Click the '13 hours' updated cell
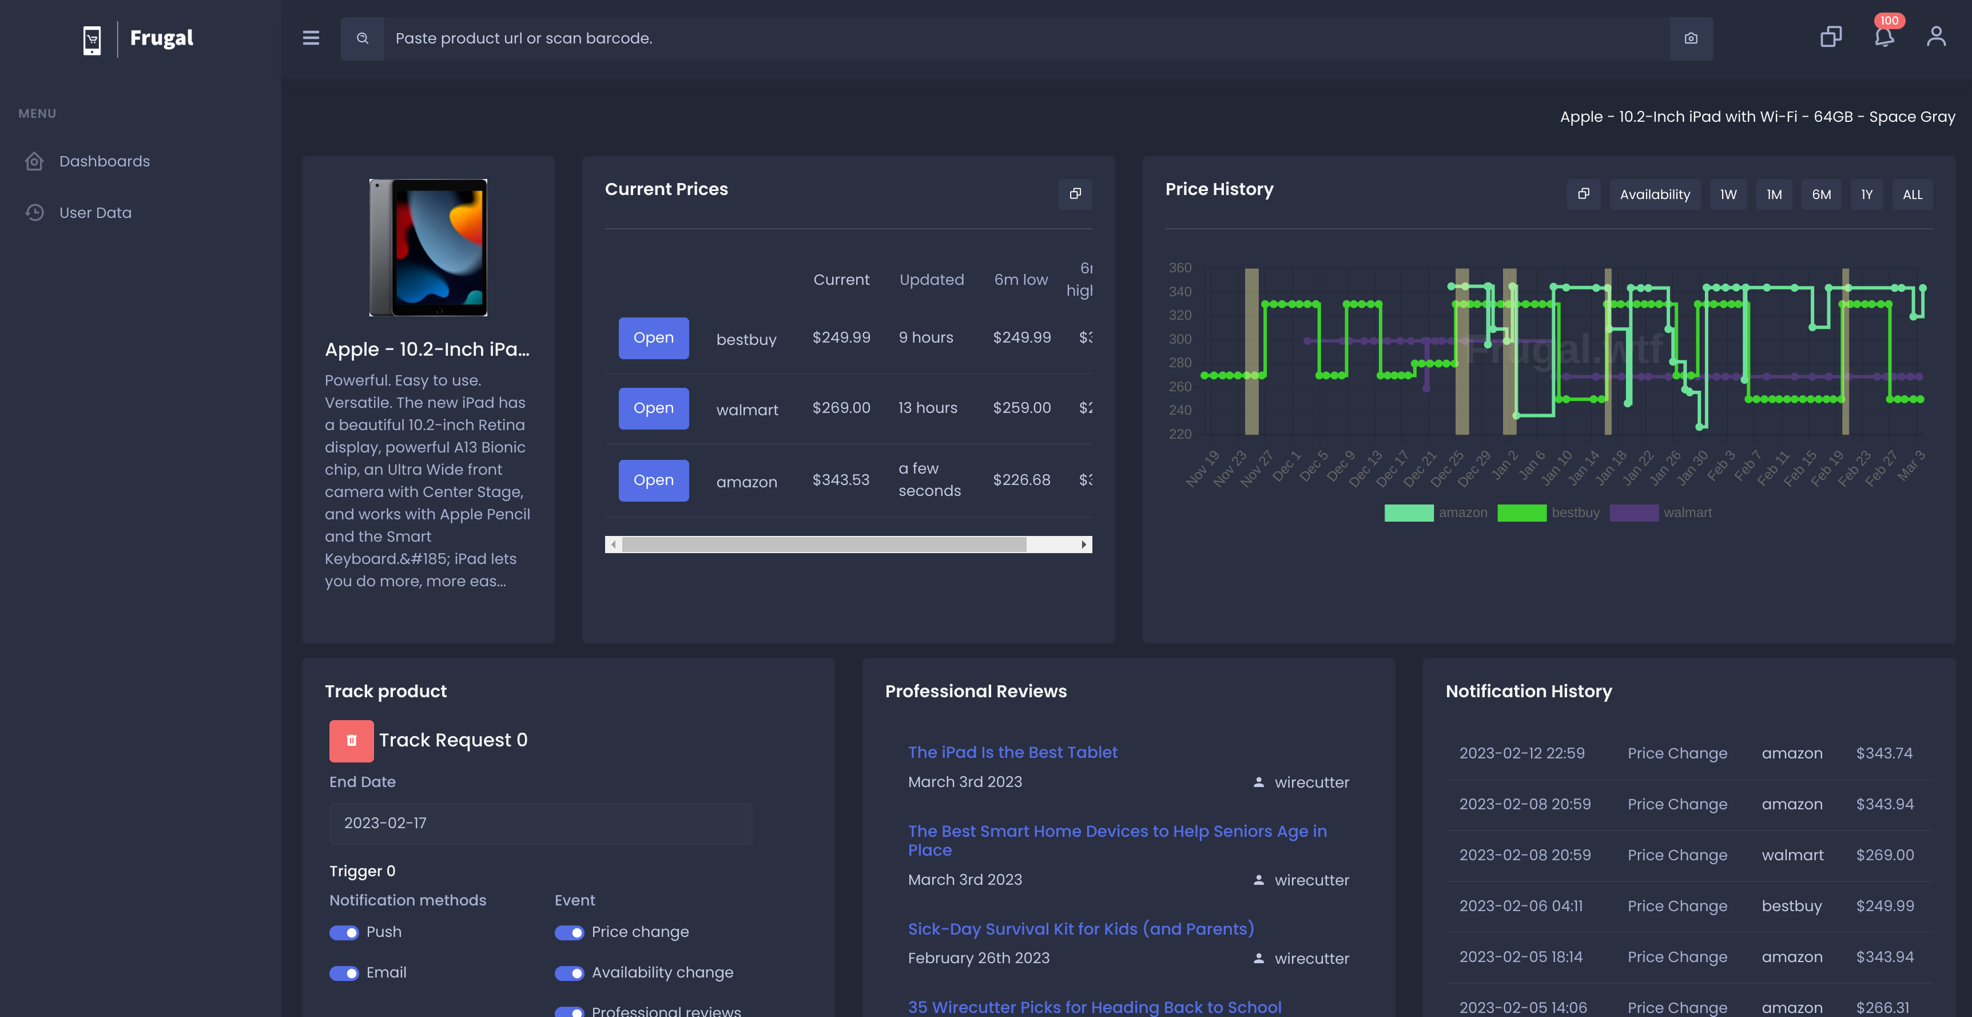Image resolution: width=1972 pixels, height=1017 pixels. (x=927, y=408)
